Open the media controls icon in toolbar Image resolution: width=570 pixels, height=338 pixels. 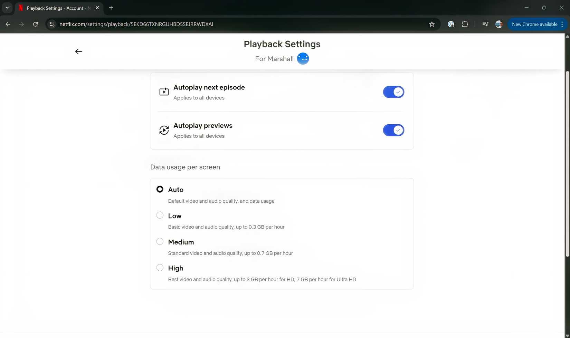[485, 24]
